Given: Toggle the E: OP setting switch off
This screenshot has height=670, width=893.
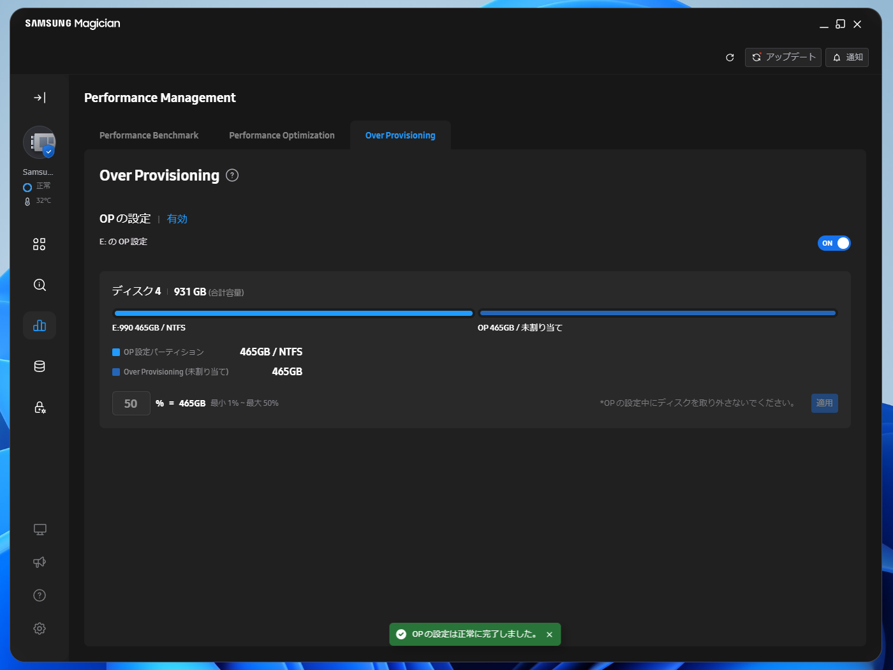Looking at the screenshot, I should click(834, 243).
